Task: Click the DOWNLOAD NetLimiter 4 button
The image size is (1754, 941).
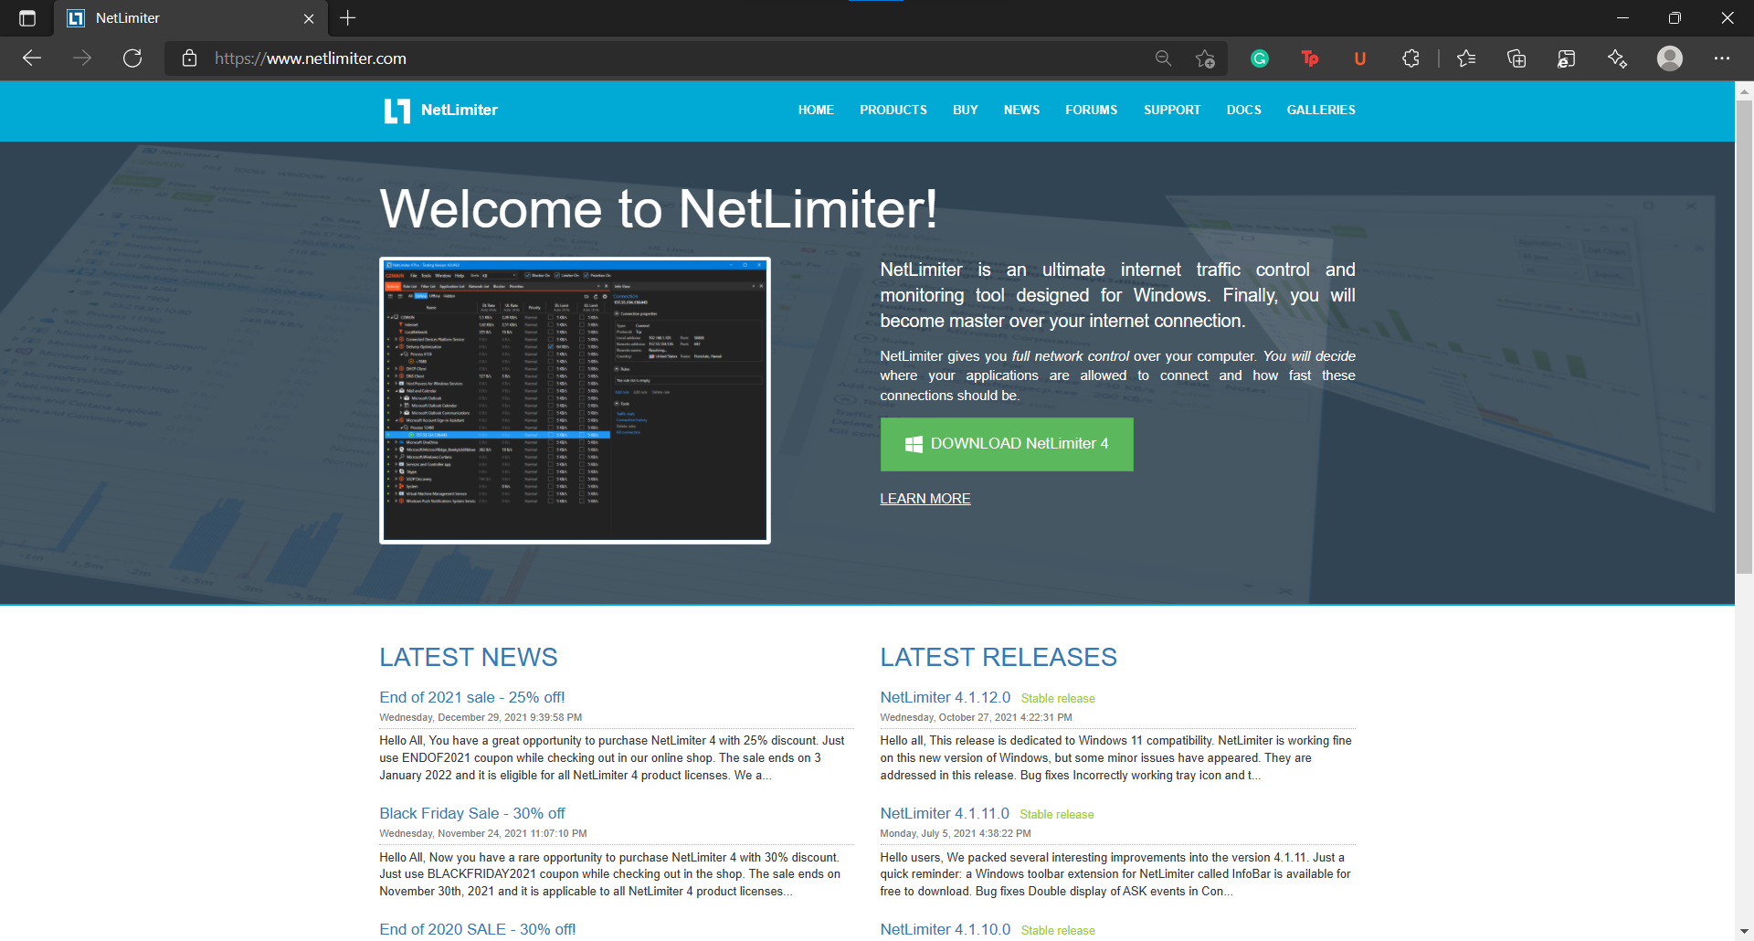Action: [x=1007, y=444]
